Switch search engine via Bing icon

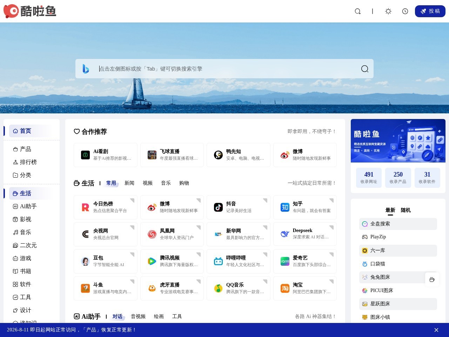(86, 69)
